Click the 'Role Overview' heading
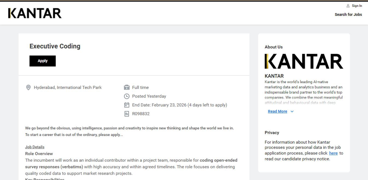The image size is (368, 180). click(x=39, y=154)
